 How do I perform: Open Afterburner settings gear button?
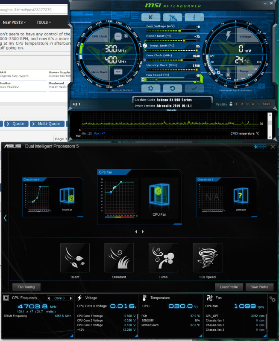tap(151, 88)
